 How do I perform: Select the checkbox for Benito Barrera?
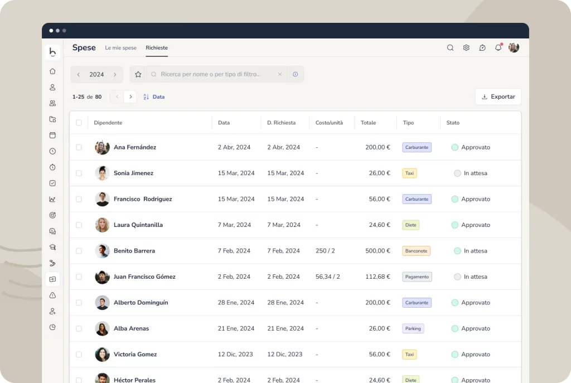pyautogui.click(x=79, y=251)
